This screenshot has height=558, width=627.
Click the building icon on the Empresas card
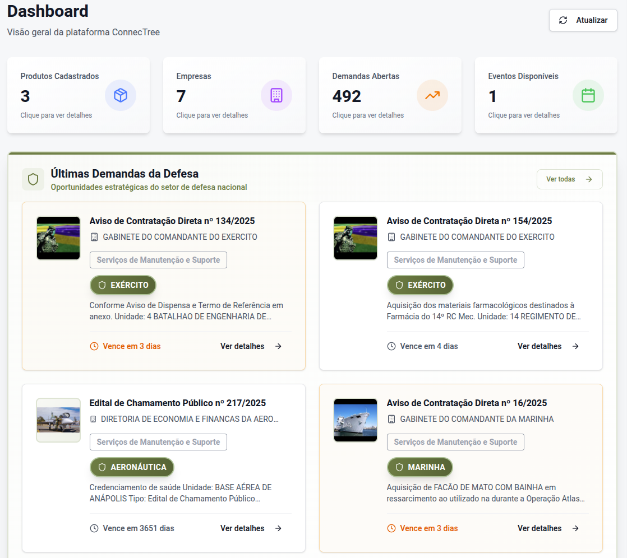click(x=276, y=95)
